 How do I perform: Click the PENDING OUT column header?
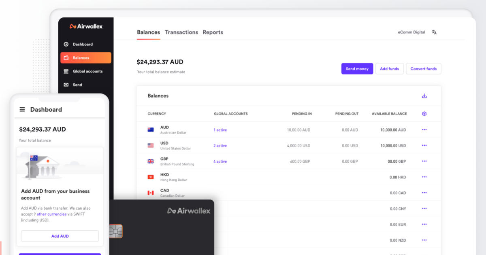pos(347,114)
